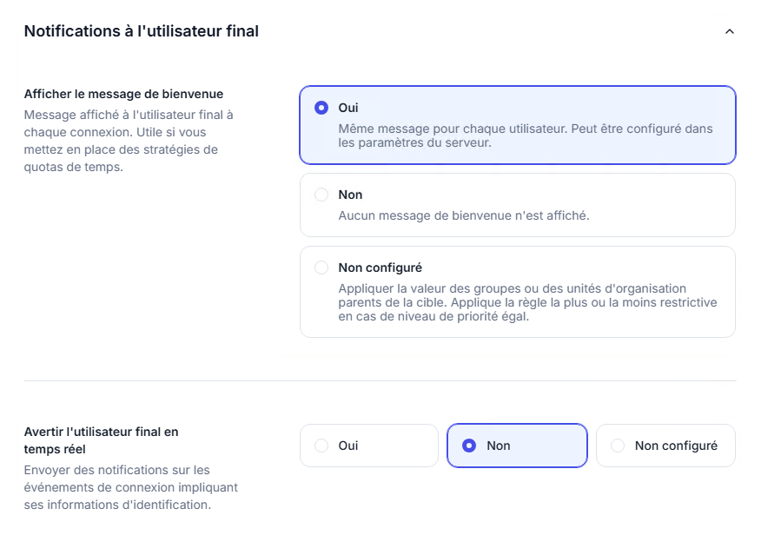Viewport: 761px width, 535px height.
Task: Select Oui radio for welcome message
Action: pyautogui.click(x=321, y=109)
